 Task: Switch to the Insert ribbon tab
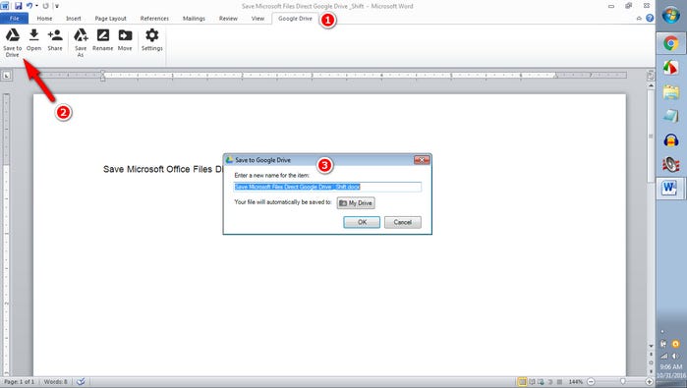pos(74,19)
